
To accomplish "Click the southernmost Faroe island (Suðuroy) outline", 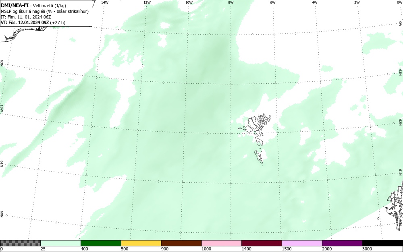I will click(259, 157).
